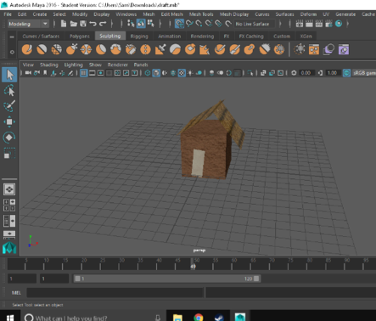This screenshot has width=376, height=321.
Task: Toggle the resolution gate display
Action: (x=101, y=73)
